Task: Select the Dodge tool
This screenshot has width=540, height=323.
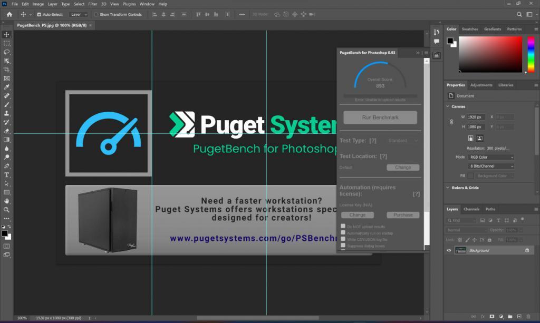Action: [6, 157]
